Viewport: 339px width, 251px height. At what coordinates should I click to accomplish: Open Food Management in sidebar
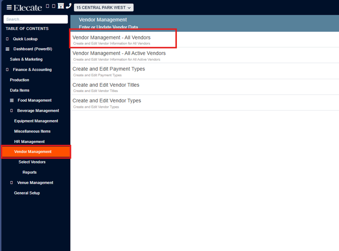[34, 100]
